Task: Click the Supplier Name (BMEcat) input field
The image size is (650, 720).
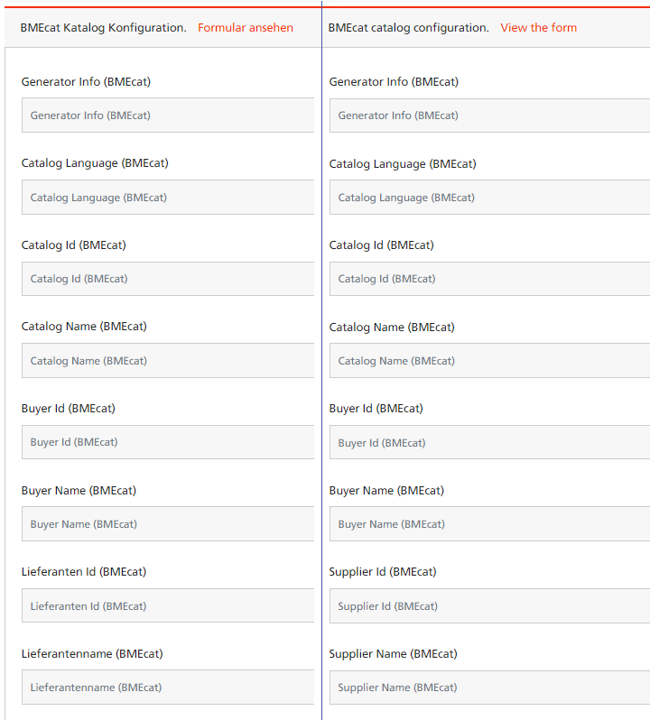Action: (488, 688)
